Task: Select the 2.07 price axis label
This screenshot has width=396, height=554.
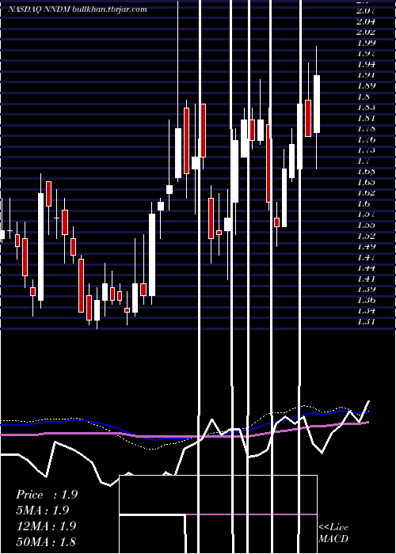Action: pos(366,10)
